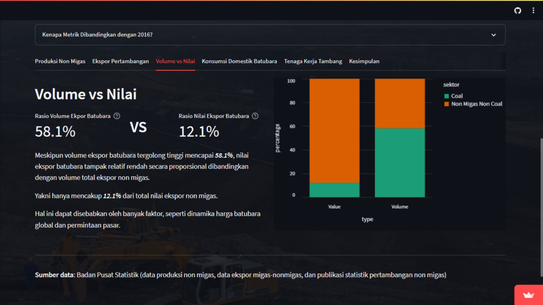This screenshot has width=543, height=305.
Task: Open the Ekspor Pertambangan tab
Action: coord(120,61)
